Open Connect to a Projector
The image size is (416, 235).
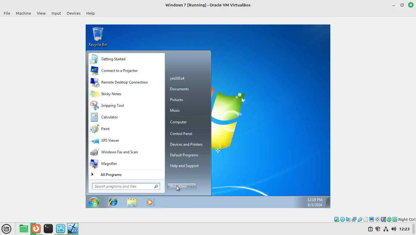(127, 71)
